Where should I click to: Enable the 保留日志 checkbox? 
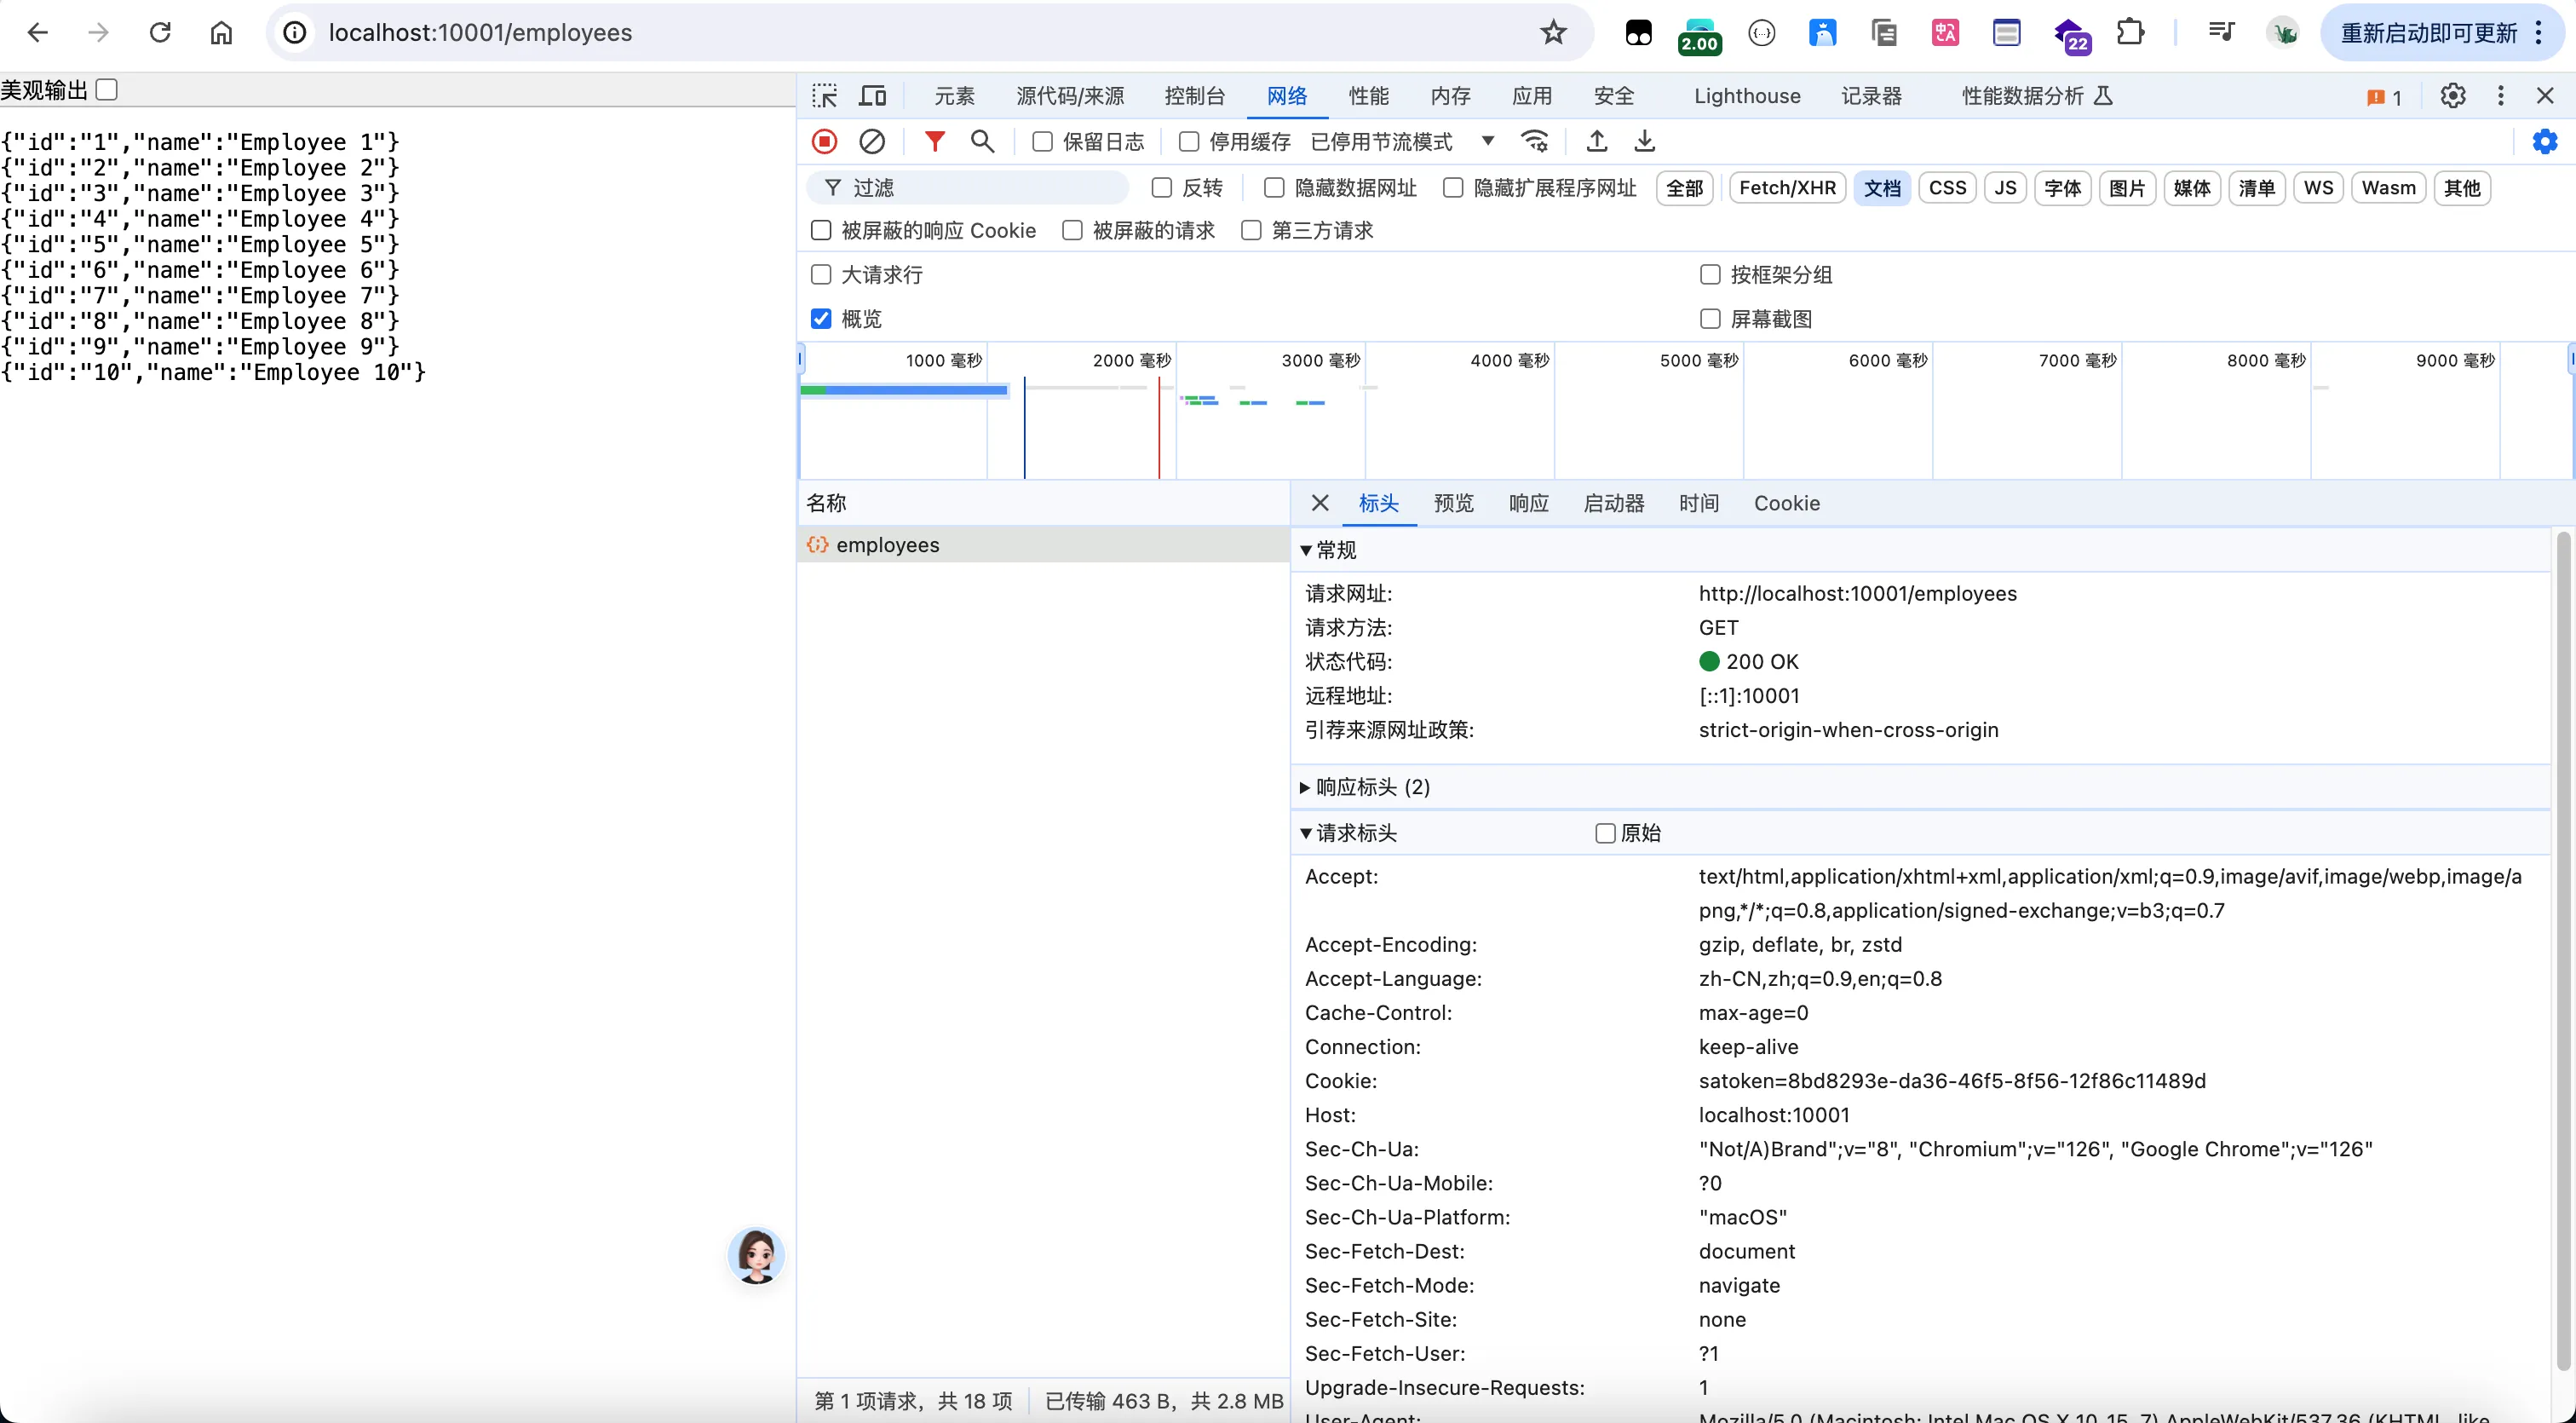pos(1042,142)
